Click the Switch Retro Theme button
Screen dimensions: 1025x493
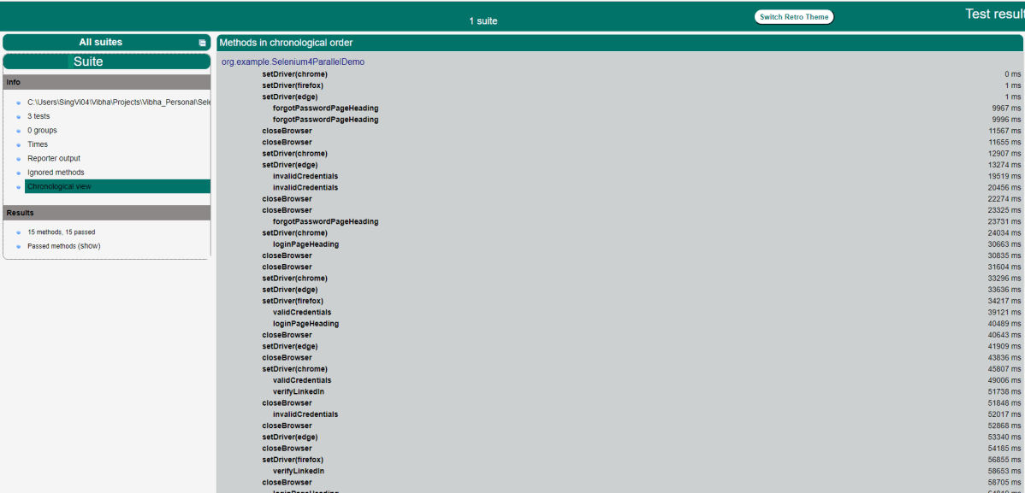(793, 17)
